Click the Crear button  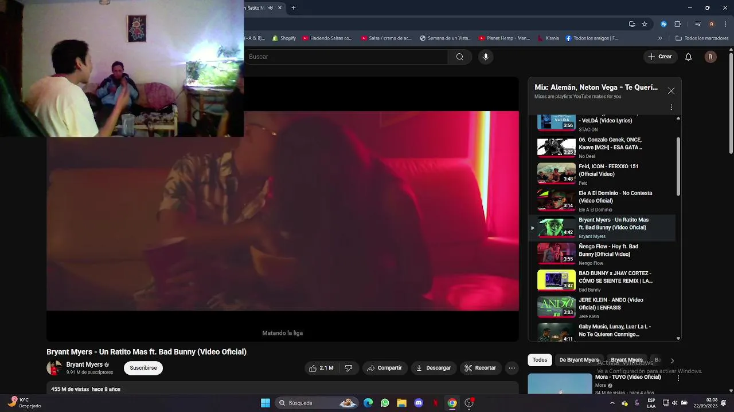[659, 57]
